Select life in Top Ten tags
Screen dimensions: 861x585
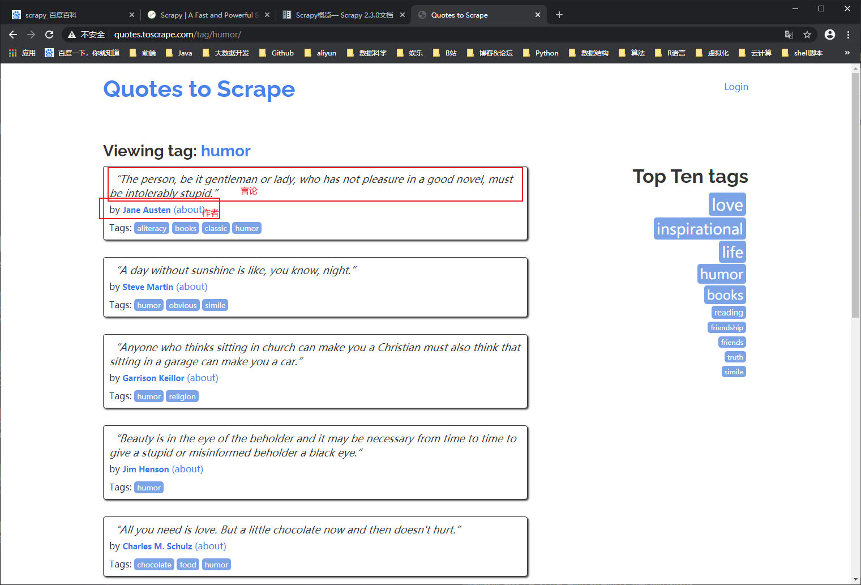(x=733, y=252)
